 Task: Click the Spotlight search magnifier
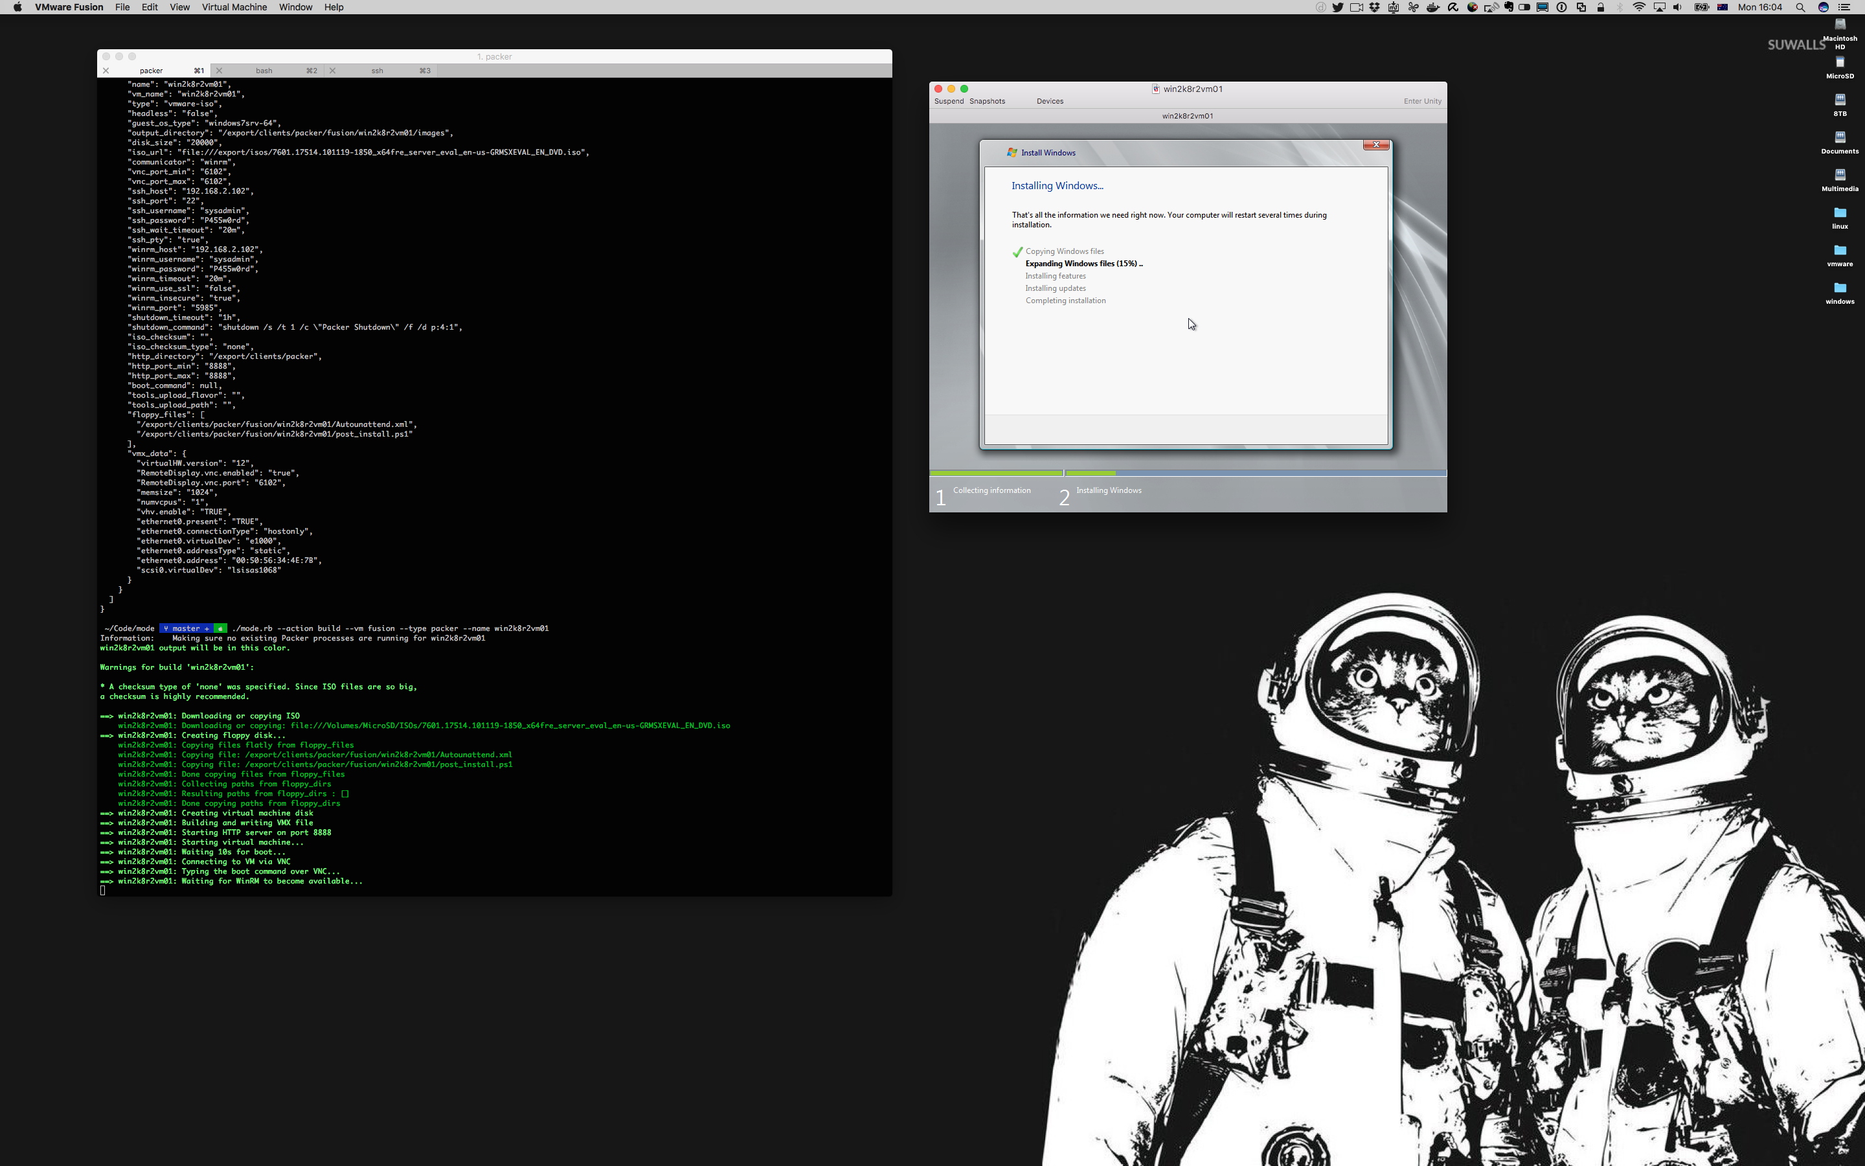click(1800, 7)
